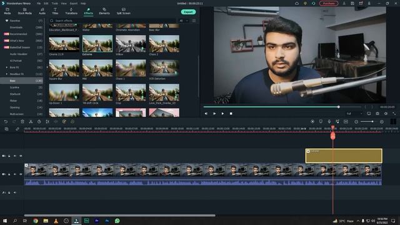The height and width of the screenshot is (225, 400).
Task: Mute the Extreme effect track speaker
Action: pos(15,156)
